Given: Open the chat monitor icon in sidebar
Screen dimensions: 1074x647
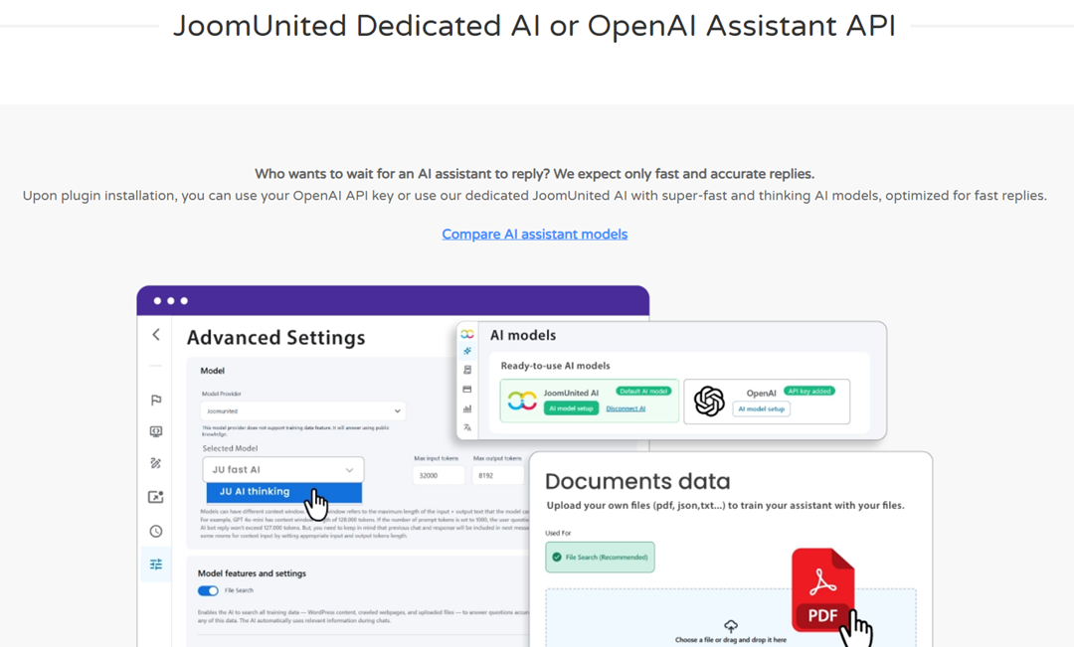Looking at the screenshot, I should click(x=156, y=432).
